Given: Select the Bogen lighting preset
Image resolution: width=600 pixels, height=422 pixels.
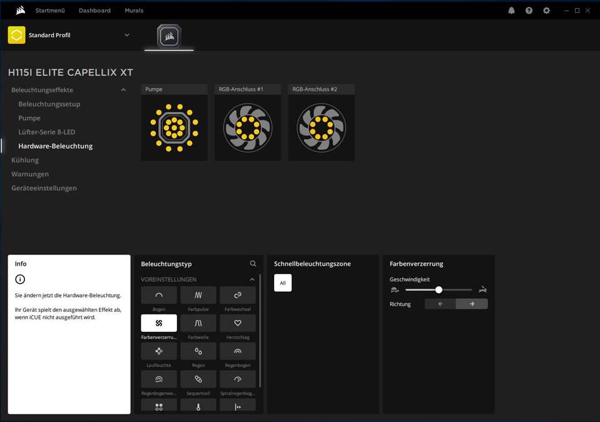Looking at the screenshot, I should point(159,295).
